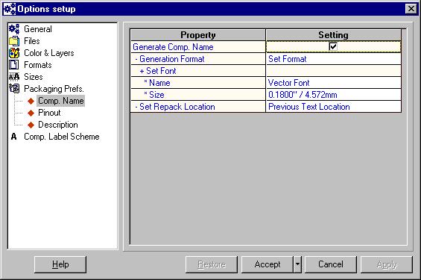The image size is (421, 280).
Task: Click the Files folder icon
Action: 14,41
